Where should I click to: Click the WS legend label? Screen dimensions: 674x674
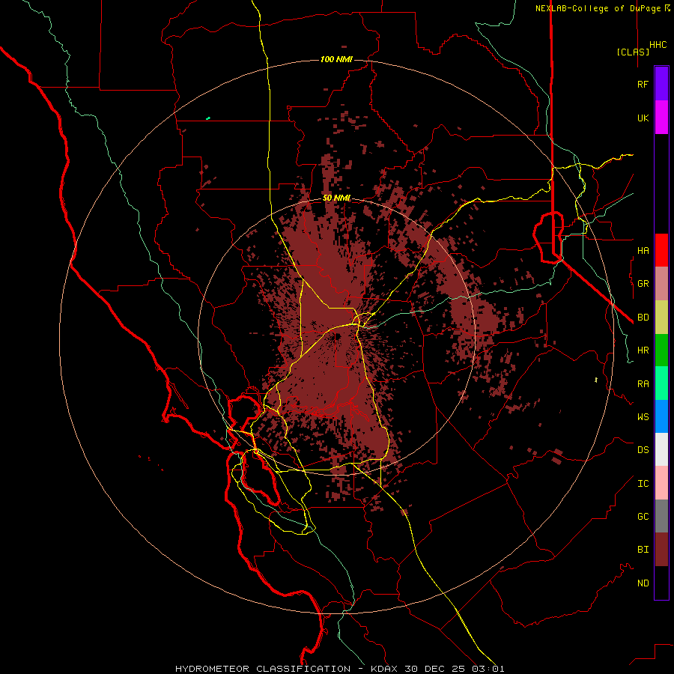coord(643,416)
